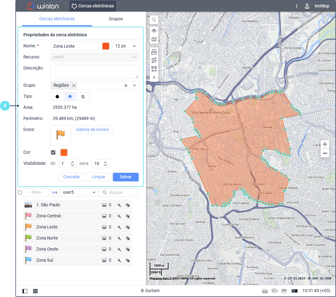The width and height of the screenshot is (336, 297).
Task: Tick the select-all geofences checkbox
Action: click(20, 192)
